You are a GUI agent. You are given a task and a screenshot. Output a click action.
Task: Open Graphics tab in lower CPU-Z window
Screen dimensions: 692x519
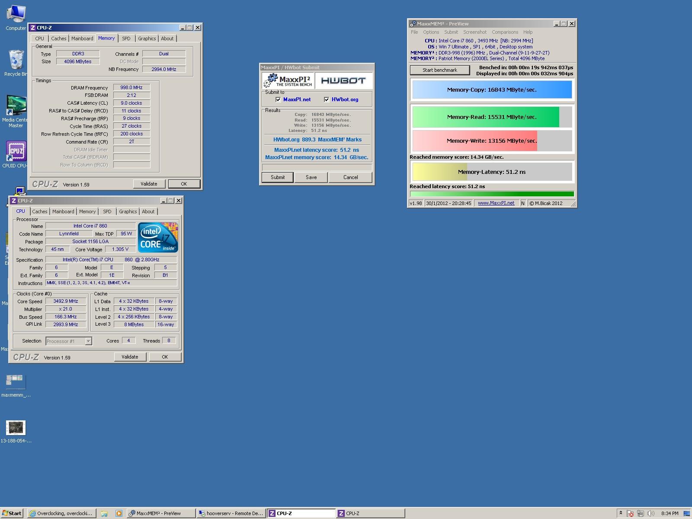[128, 211]
